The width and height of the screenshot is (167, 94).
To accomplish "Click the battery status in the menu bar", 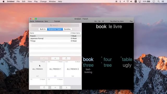I will pos(146,1).
